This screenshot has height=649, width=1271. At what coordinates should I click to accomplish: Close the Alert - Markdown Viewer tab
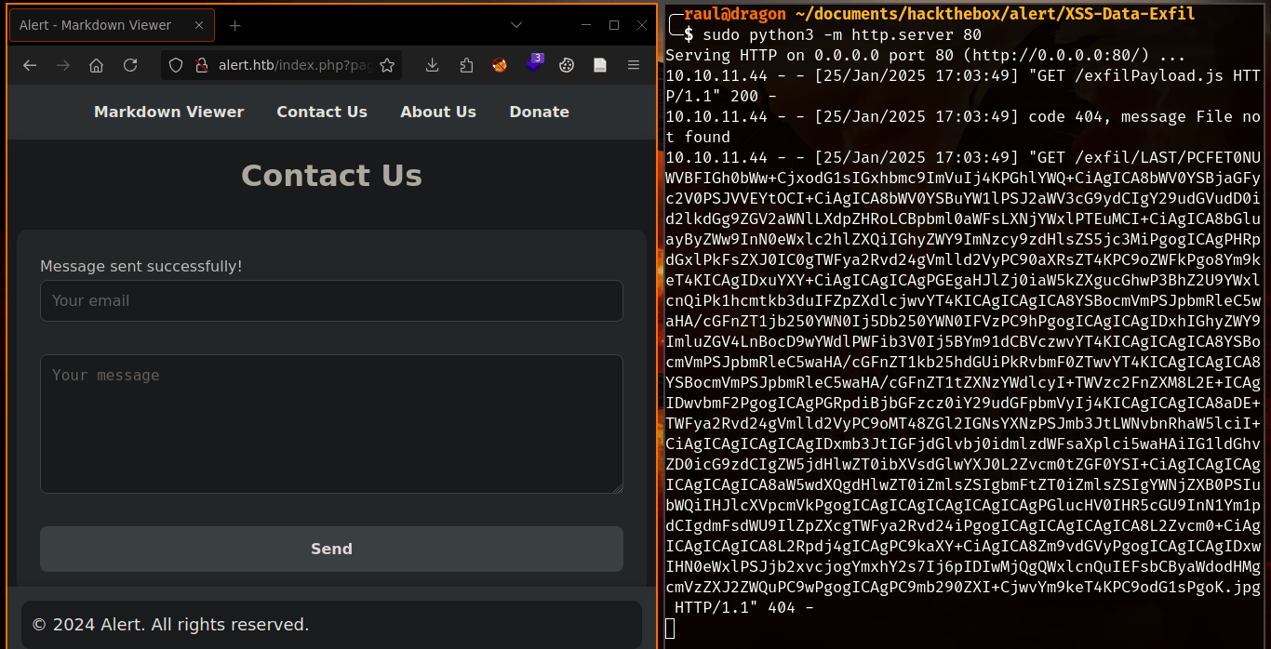tap(197, 25)
